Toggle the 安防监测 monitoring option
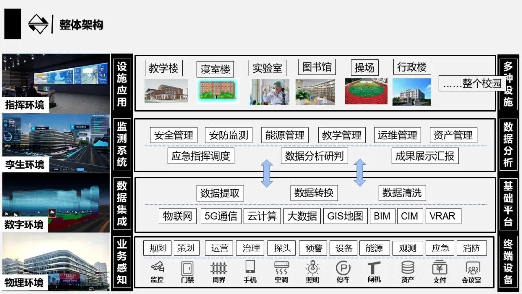Viewport: 522px width, 294px height. [x=228, y=135]
